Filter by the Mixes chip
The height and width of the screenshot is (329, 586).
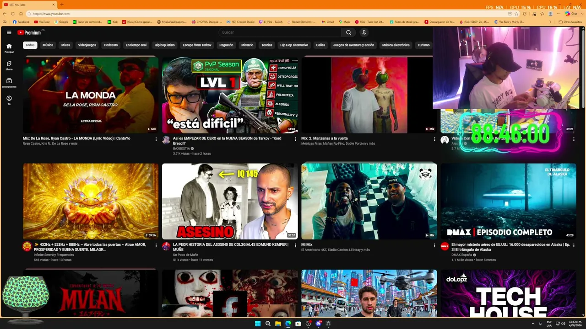pyautogui.click(x=65, y=45)
